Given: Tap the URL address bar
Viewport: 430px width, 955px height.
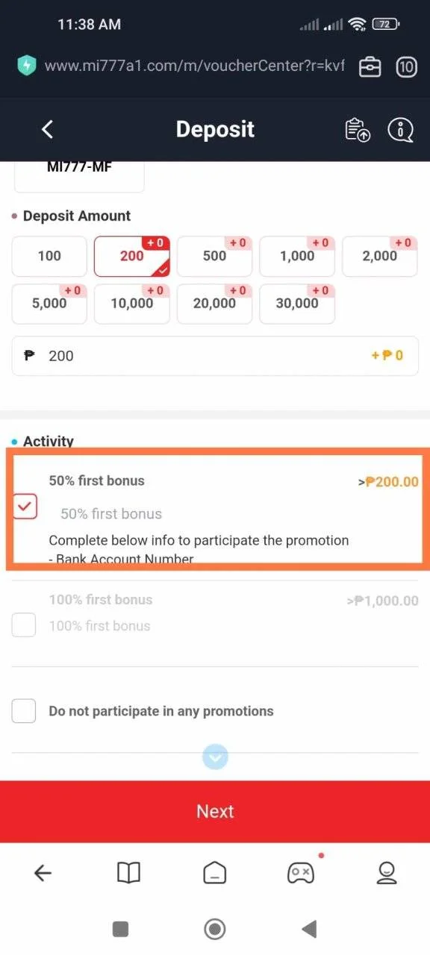Looking at the screenshot, I should (194, 66).
